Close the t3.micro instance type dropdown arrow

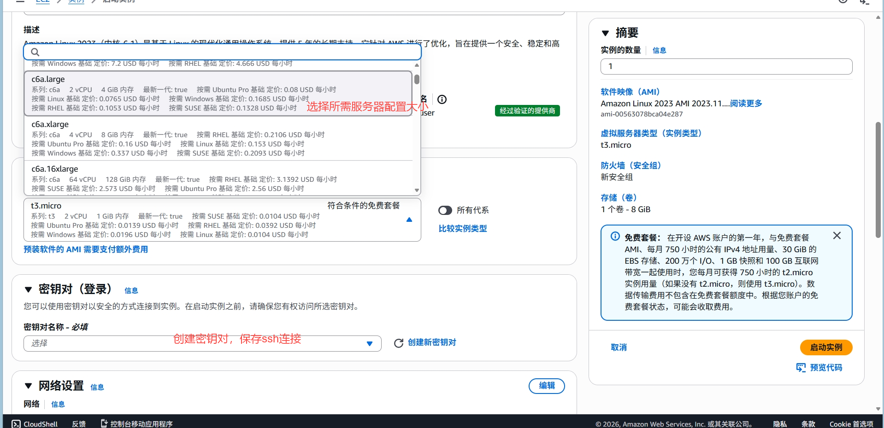click(409, 220)
